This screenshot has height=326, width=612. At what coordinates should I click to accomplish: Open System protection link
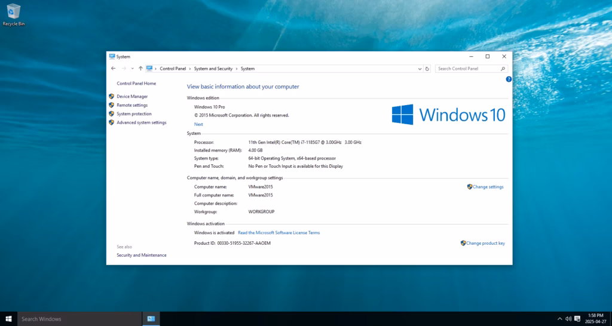click(x=134, y=114)
